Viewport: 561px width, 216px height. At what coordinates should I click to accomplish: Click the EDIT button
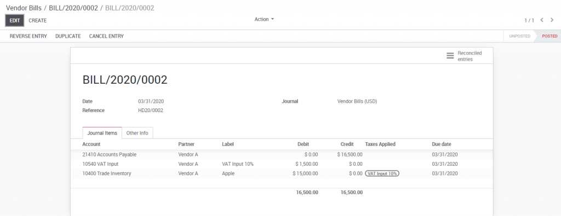click(x=15, y=21)
